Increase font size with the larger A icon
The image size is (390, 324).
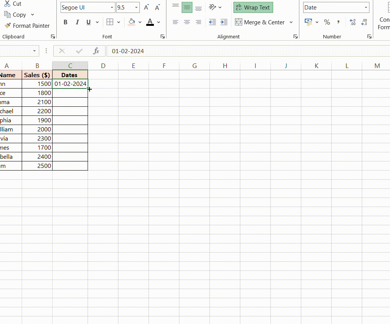pyautogui.click(x=146, y=7)
